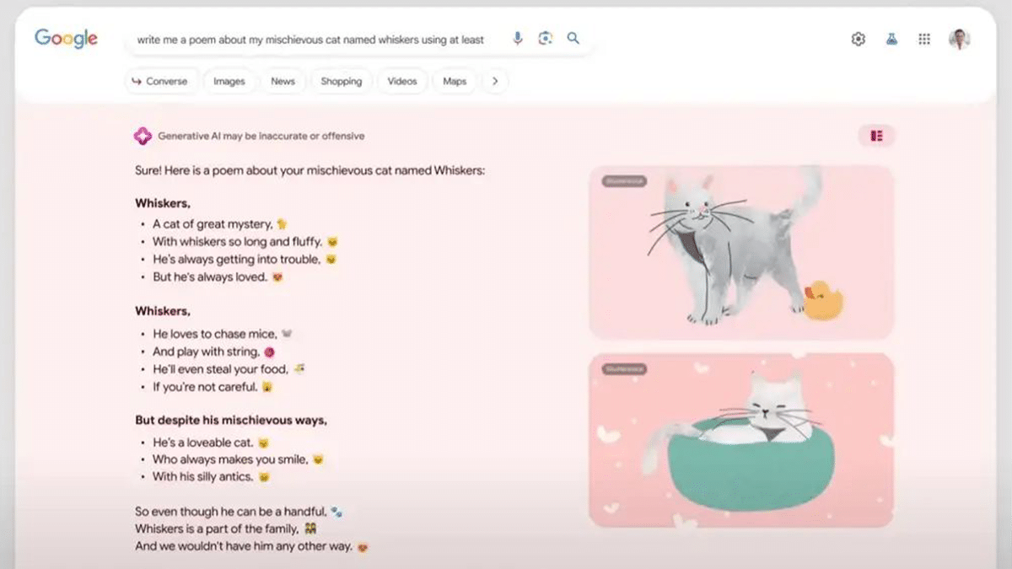1012x569 pixels.
Task: Click the intro sentence "Sure! Here is a poem"
Action: pyautogui.click(x=310, y=170)
